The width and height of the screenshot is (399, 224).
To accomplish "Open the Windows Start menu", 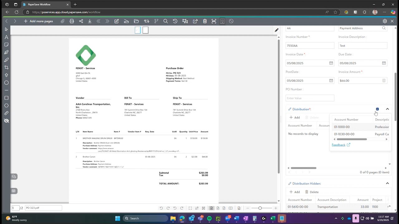I will 118,218.
